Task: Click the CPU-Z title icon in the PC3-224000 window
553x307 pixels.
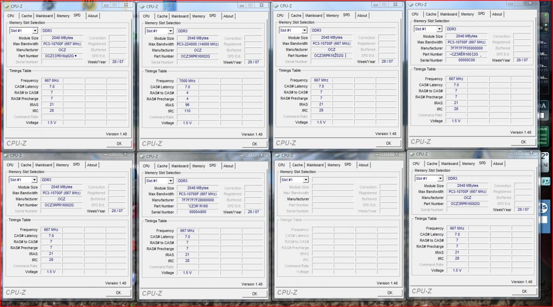Action: tap(142, 7)
